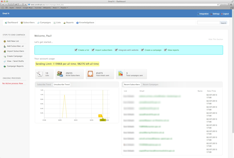Screen dimensions: 234x158
Task: Click the Active Subscribers people icon
Action: point(60,74)
